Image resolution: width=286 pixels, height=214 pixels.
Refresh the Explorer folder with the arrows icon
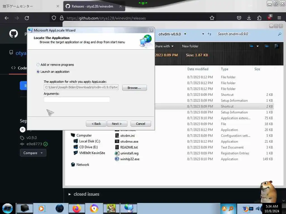(x=209, y=34)
